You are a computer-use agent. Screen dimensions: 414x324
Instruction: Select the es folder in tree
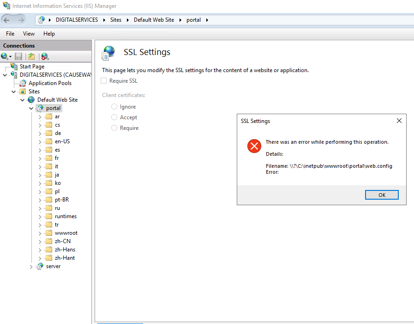click(x=57, y=150)
